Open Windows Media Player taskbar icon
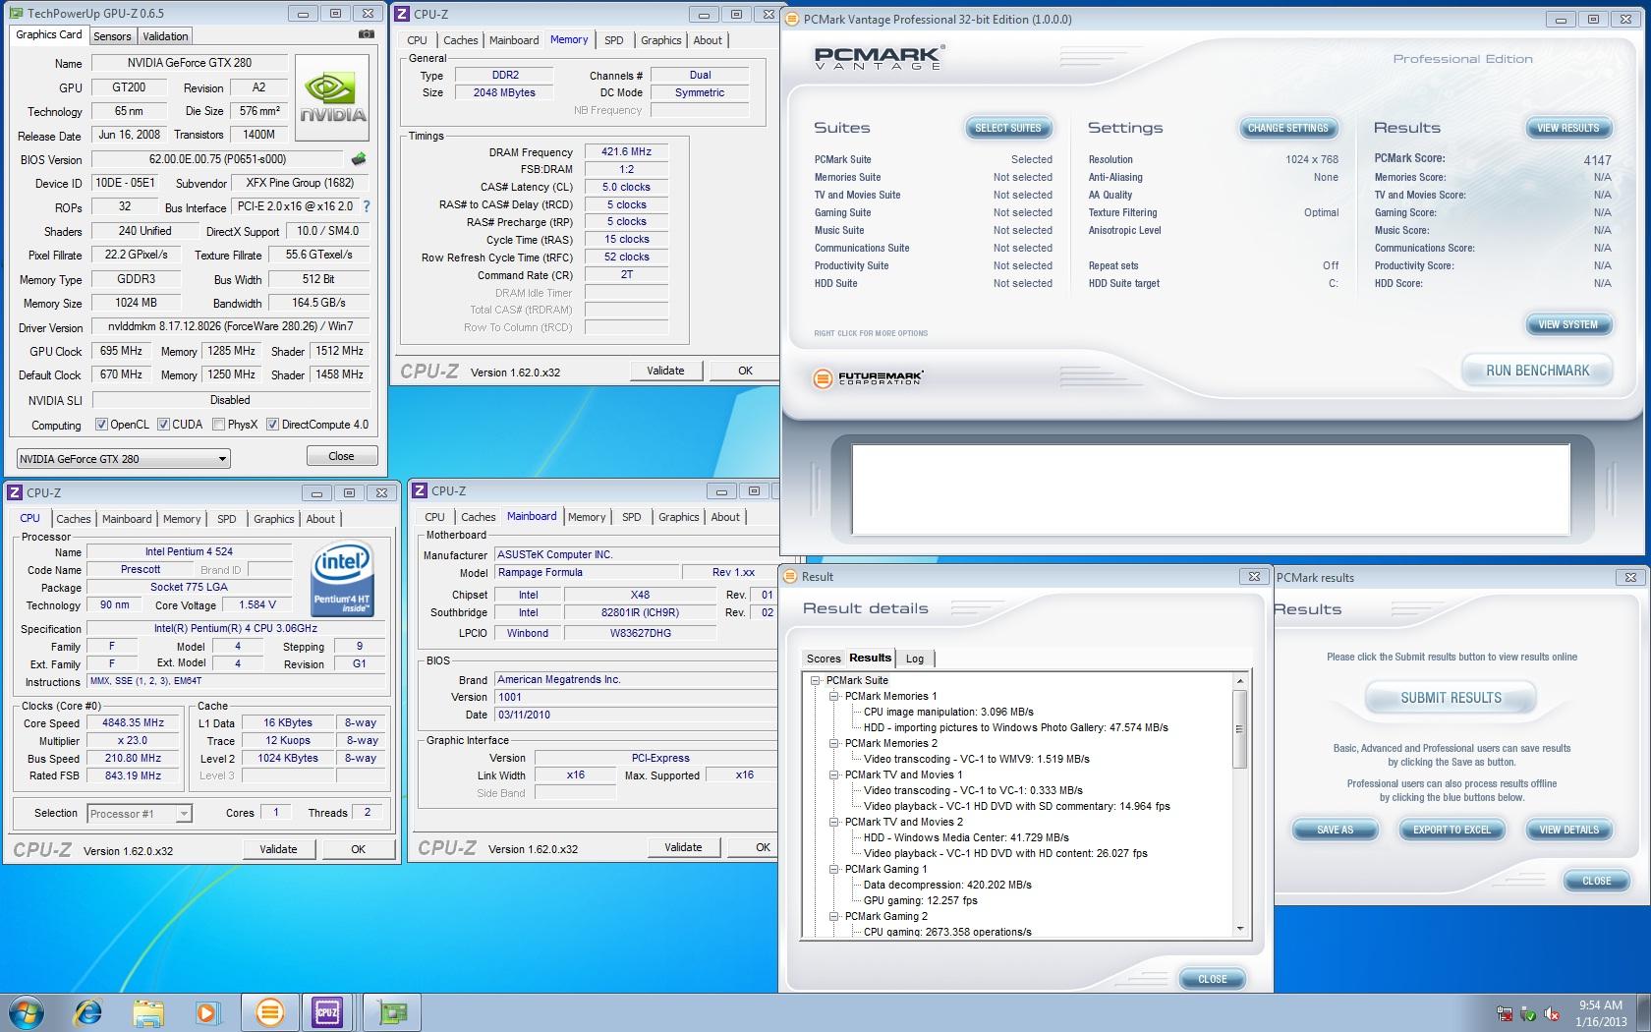 (x=206, y=1012)
